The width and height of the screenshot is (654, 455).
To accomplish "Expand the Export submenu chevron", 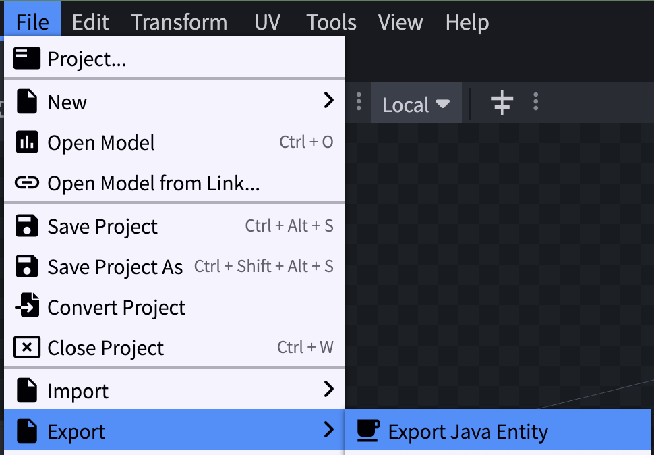I will click(328, 430).
